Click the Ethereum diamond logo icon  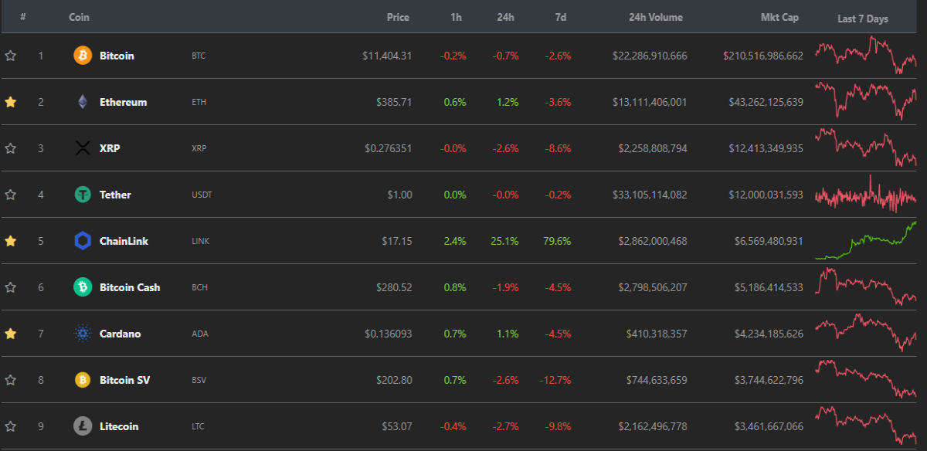tap(83, 102)
